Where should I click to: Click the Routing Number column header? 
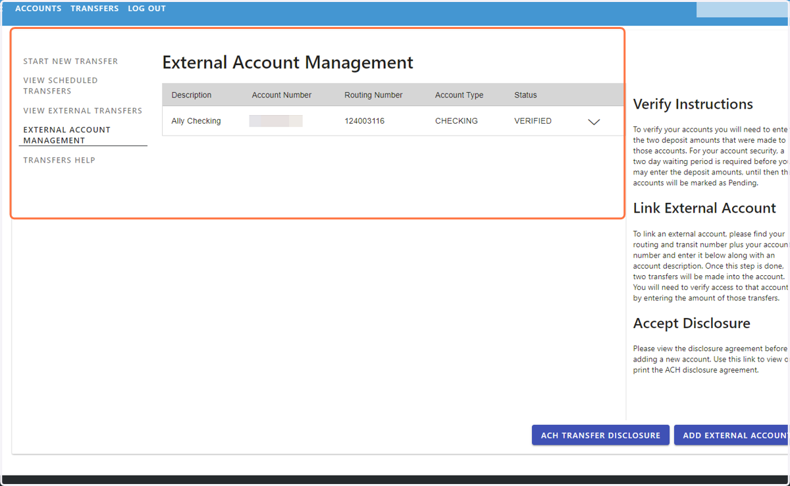373,95
